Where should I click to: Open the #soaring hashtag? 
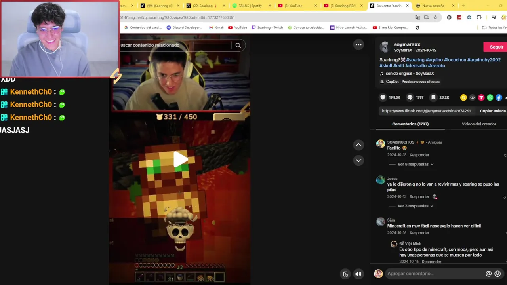415,60
